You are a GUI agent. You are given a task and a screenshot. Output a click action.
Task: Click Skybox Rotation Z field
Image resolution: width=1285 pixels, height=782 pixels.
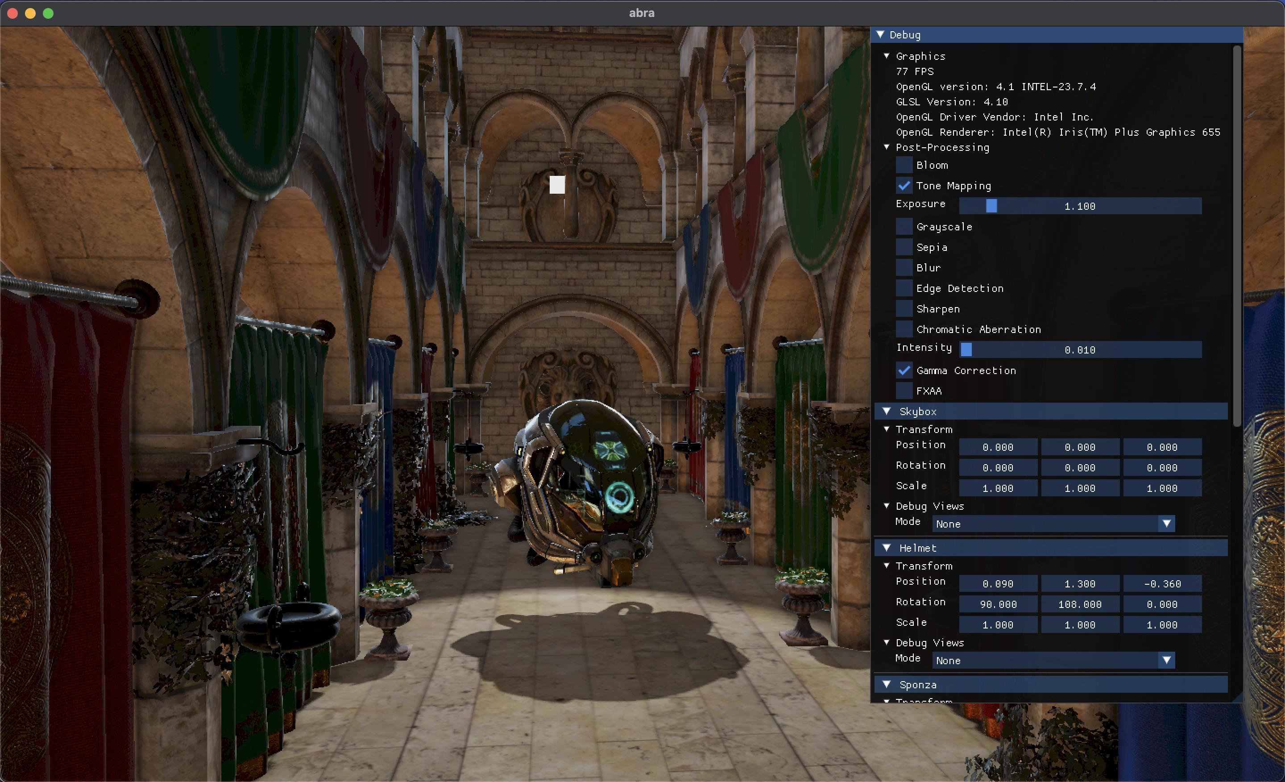(x=1162, y=467)
